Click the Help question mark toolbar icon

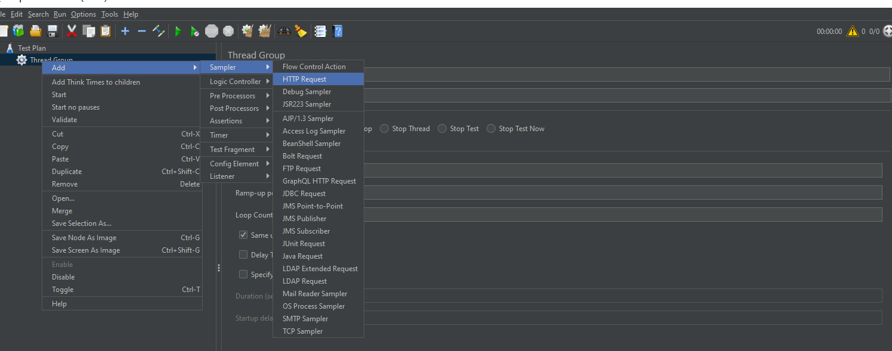[337, 31]
